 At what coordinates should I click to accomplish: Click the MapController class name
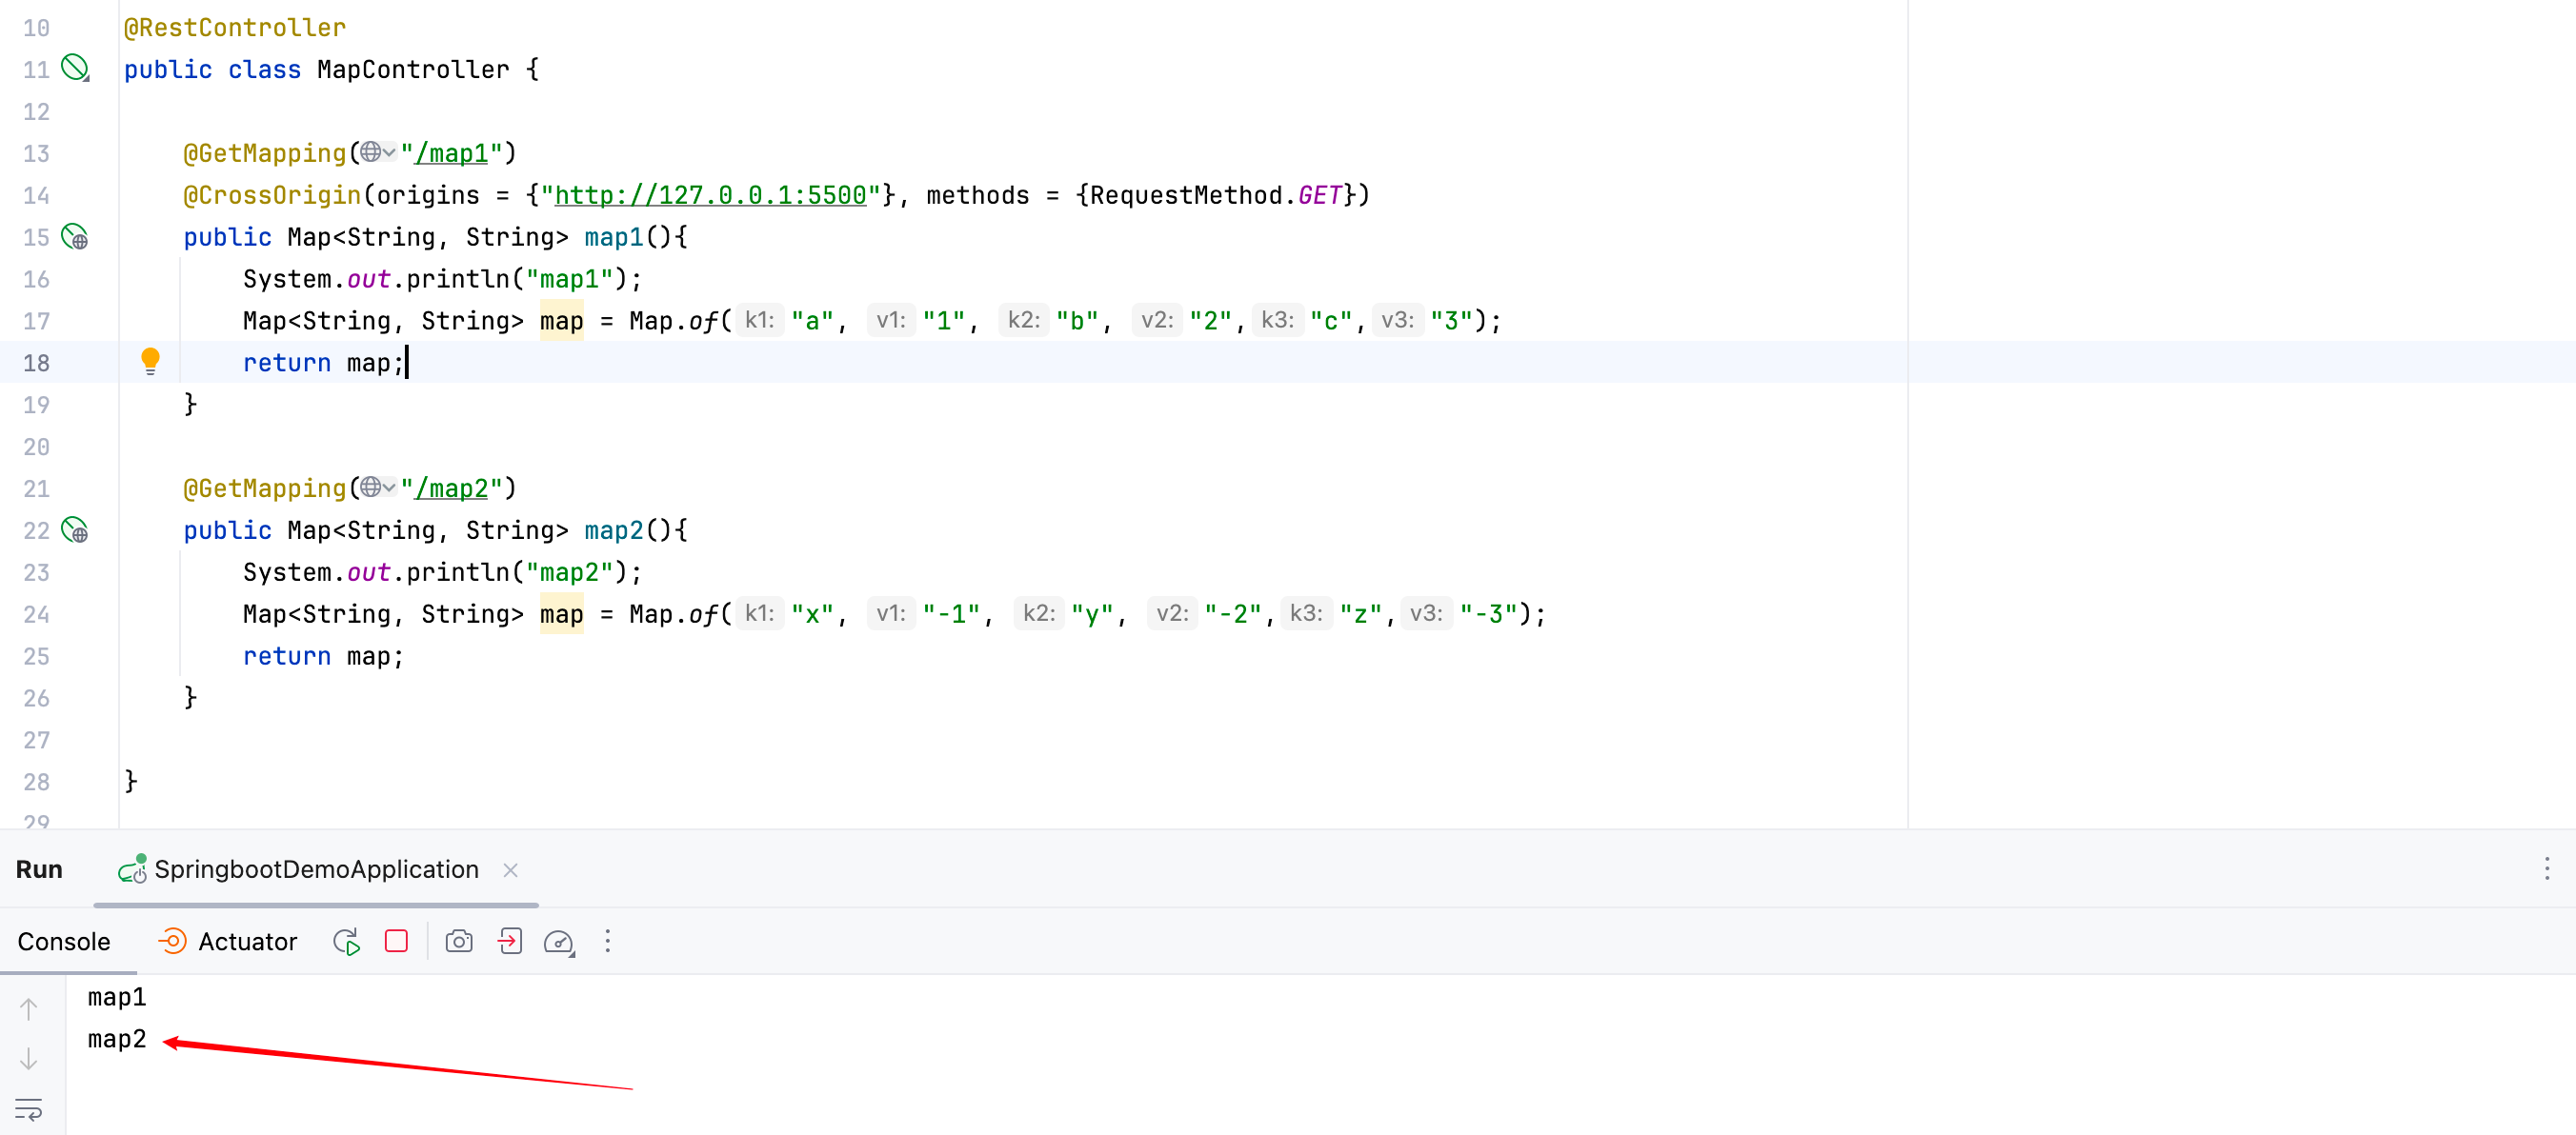413,69
